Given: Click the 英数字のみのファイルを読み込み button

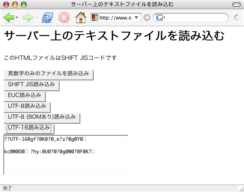Looking at the screenshot, I should 49,75.
